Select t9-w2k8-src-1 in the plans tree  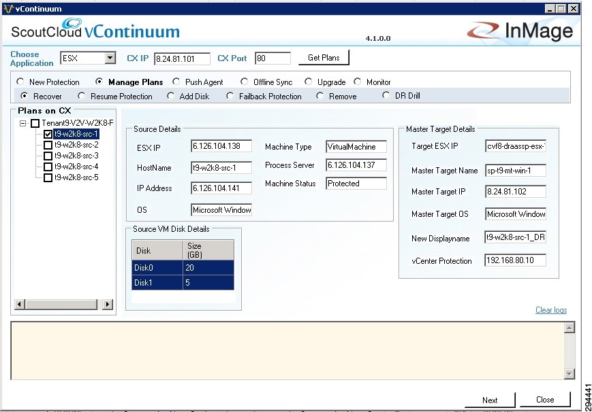[x=76, y=134]
